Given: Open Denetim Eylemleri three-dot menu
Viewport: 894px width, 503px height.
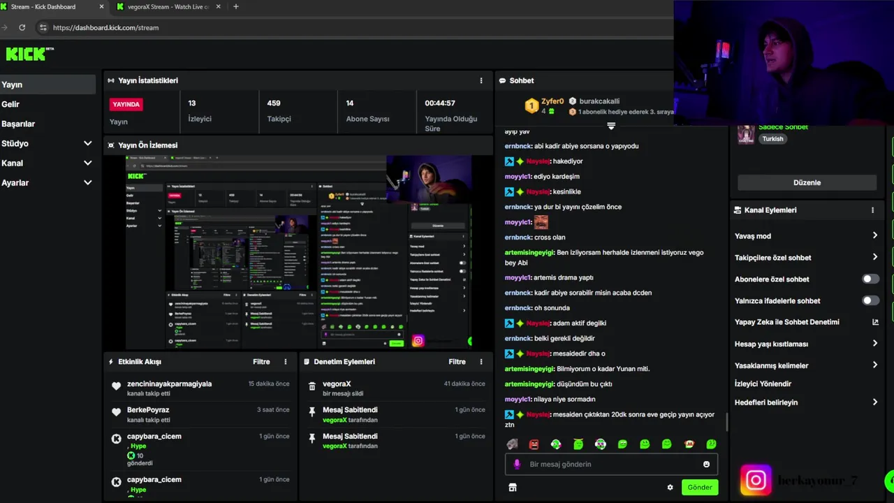Looking at the screenshot, I should coord(481,362).
